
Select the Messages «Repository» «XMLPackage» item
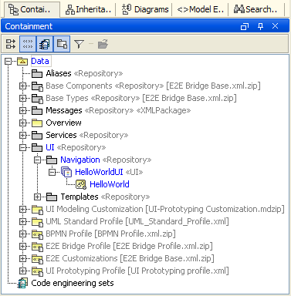(x=118, y=110)
